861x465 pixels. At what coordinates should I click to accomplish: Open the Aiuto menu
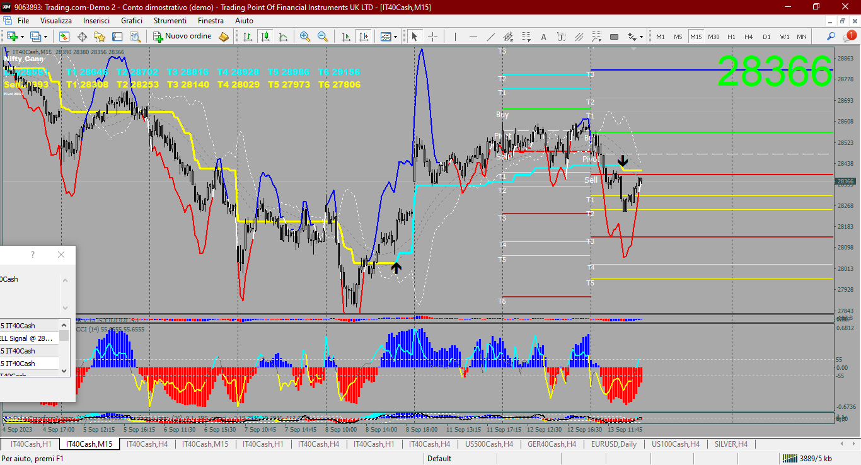(x=244, y=21)
